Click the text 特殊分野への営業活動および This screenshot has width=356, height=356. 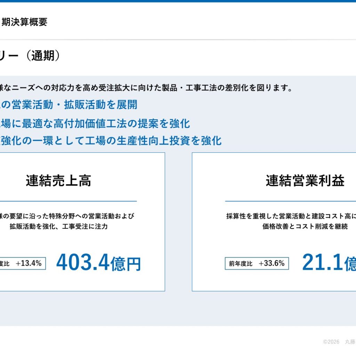[x=92, y=216]
